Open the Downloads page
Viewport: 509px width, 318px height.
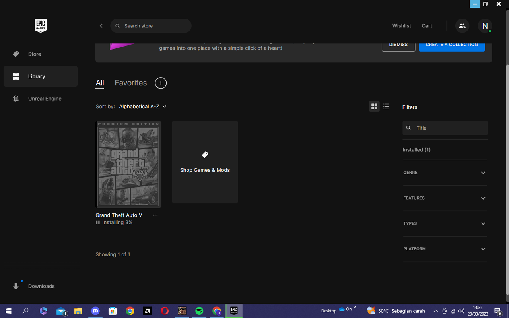pyautogui.click(x=41, y=286)
